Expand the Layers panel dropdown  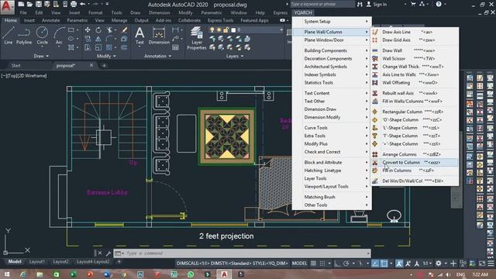point(235,56)
